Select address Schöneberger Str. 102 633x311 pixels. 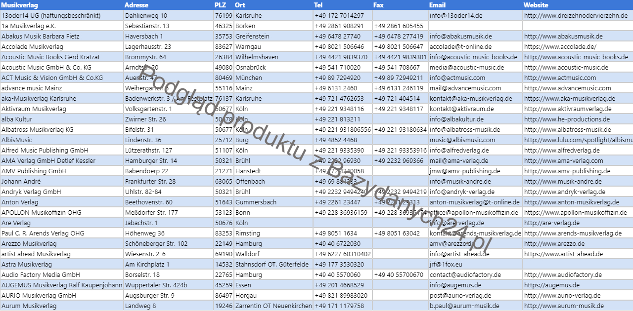[169, 243]
